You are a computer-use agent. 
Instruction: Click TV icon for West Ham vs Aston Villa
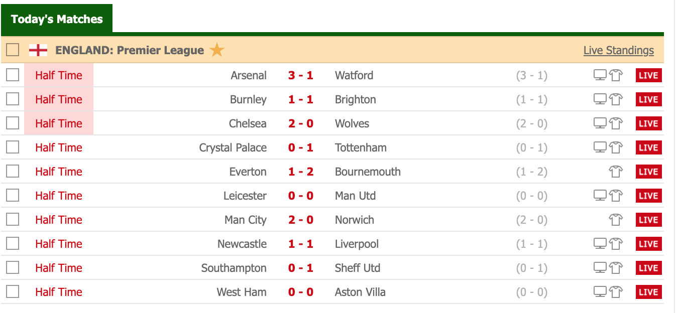pyautogui.click(x=600, y=292)
